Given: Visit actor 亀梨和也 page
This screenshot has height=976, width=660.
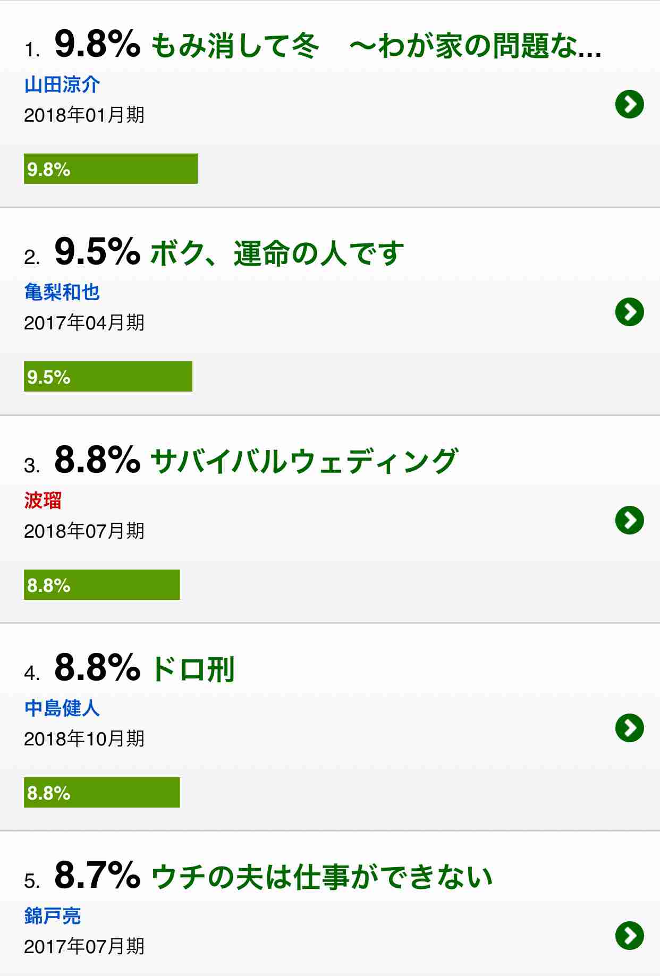Looking at the screenshot, I should coord(62,292).
